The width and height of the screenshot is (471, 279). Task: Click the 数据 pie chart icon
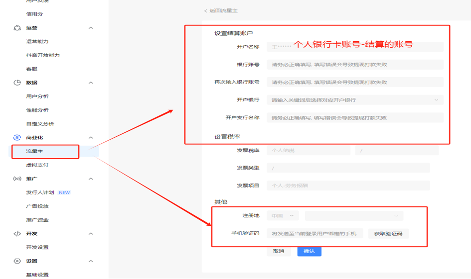pyautogui.click(x=17, y=83)
